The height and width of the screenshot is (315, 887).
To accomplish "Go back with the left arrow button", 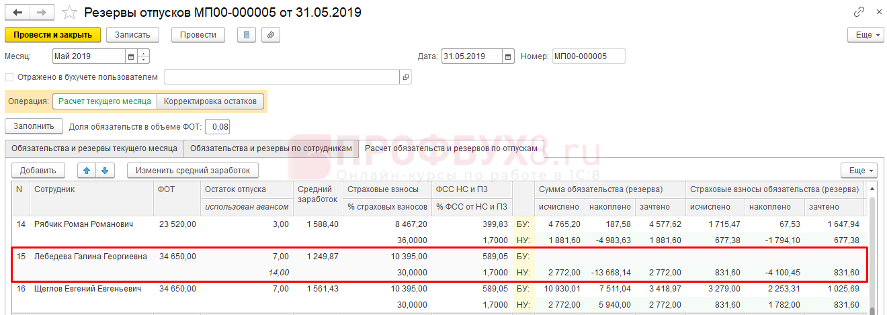I will (x=17, y=13).
